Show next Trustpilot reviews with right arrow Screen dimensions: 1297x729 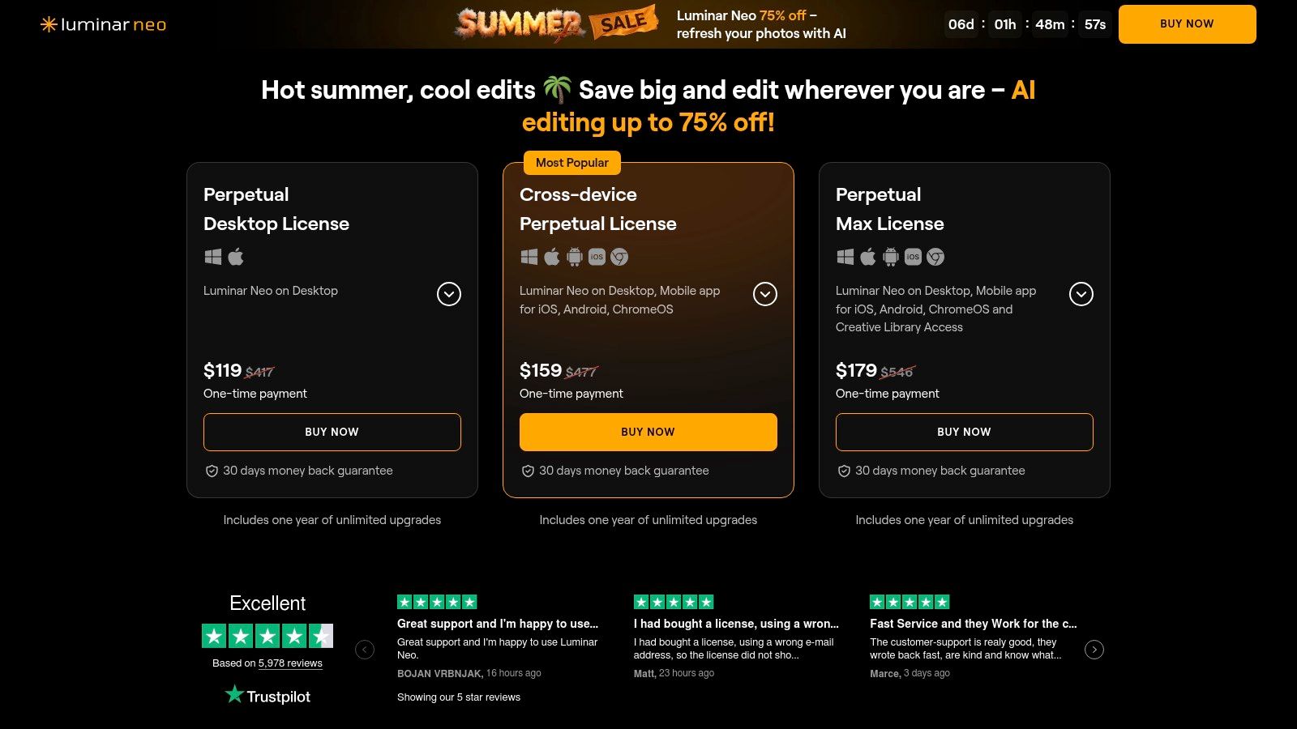tap(1094, 650)
